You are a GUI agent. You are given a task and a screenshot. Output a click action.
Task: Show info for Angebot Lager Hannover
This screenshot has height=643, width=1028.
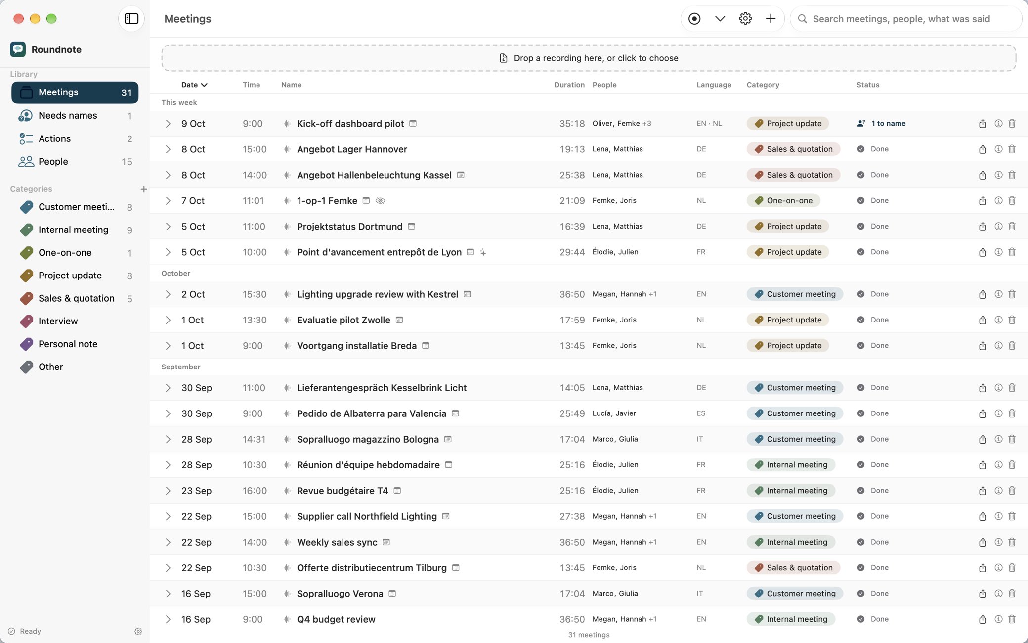point(998,149)
